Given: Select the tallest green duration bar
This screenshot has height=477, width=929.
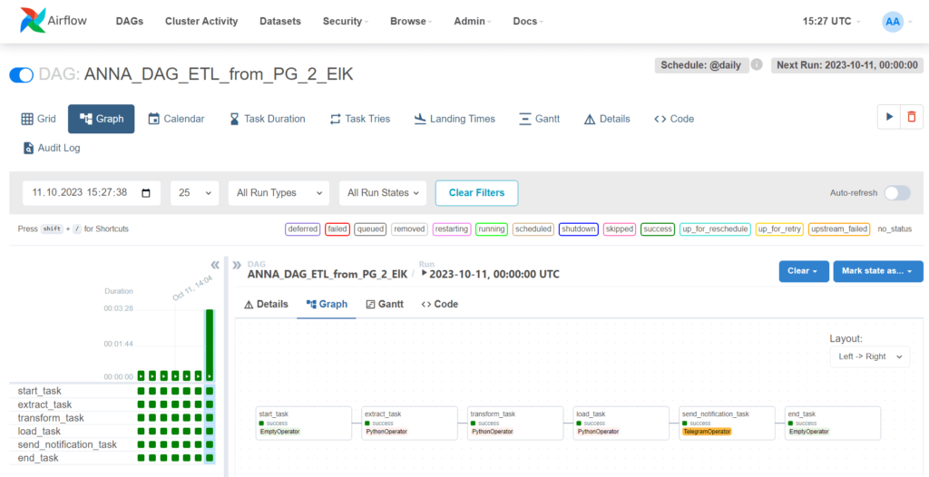Looking at the screenshot, I should point(210,345).
